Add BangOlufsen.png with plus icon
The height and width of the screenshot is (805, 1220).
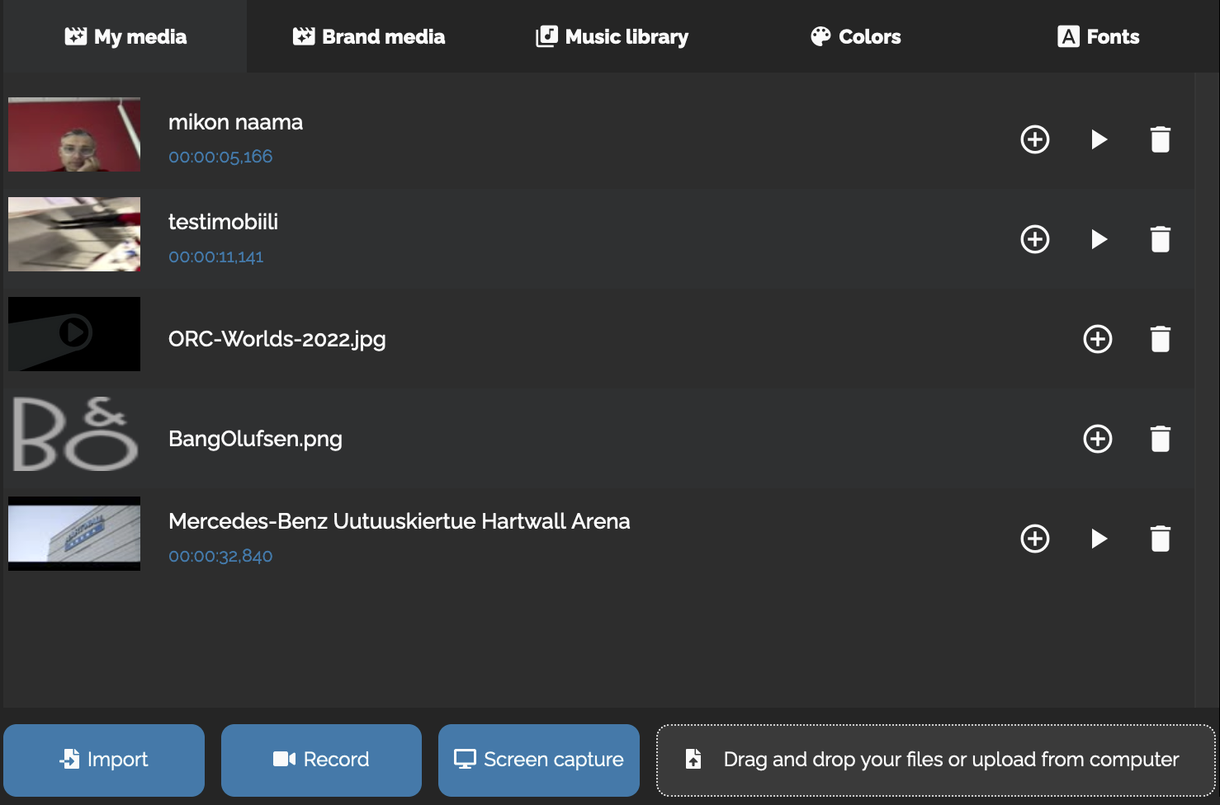click(x=1098, y=439)
